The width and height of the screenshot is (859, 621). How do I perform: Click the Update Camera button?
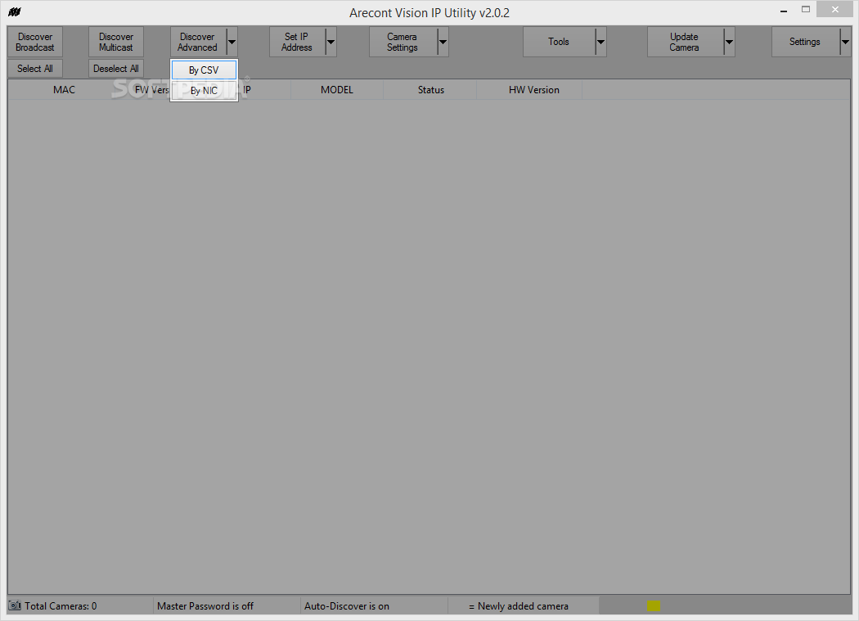tap(685, 42)
